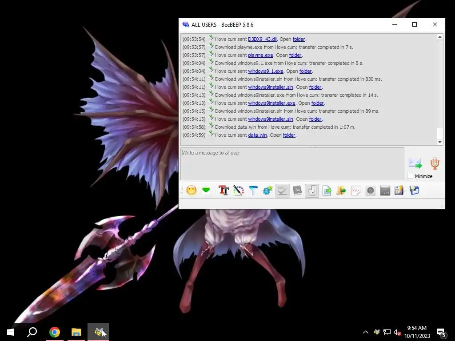Image resolution: width=455 pixels, height=341 pixels.
Task: Click the blue double floppy save chat icon
Action: tap(415, 190)
